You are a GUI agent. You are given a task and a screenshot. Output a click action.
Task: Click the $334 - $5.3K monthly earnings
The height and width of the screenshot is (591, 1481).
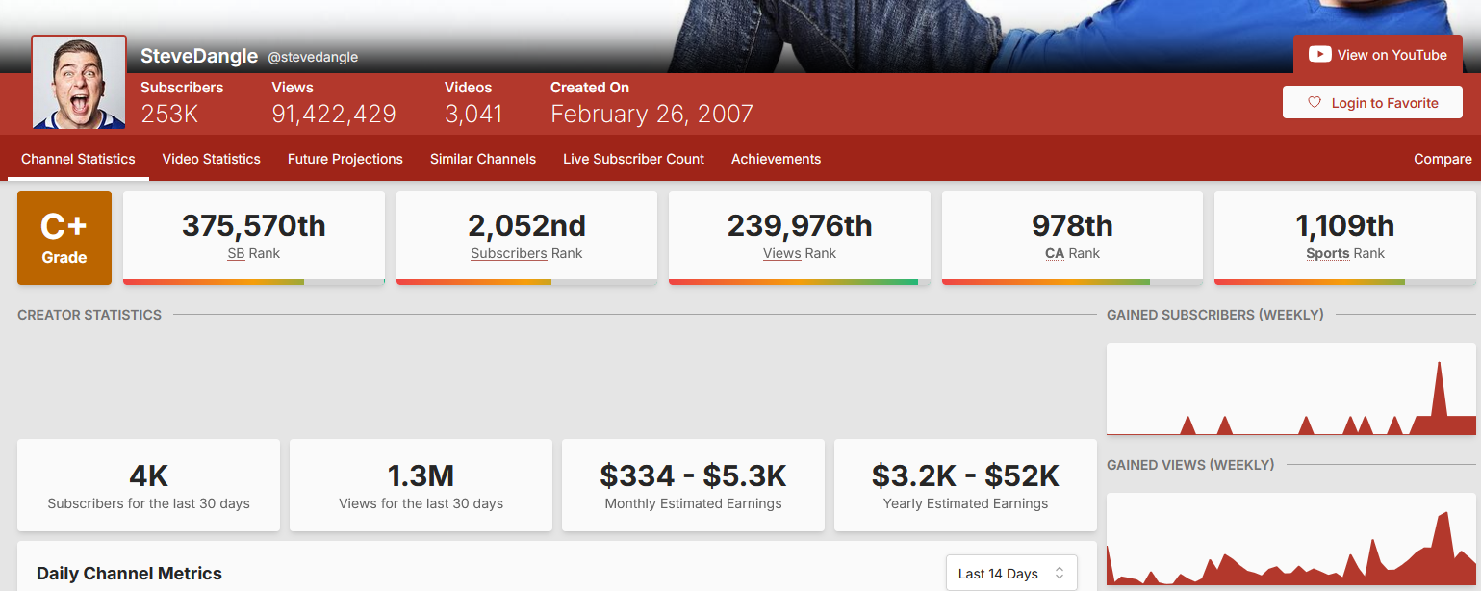[x=694, y=475]
